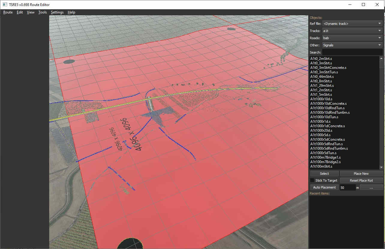Open the Tools menu

[43, 12]
